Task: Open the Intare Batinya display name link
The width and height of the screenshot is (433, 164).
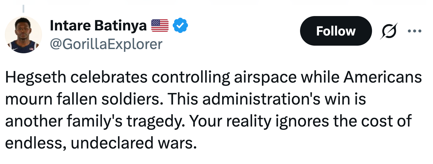Action: pyautogui.click(x=98, y=26)
